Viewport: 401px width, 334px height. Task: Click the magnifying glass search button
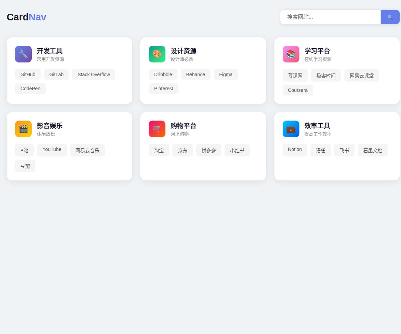coord(390,17)
